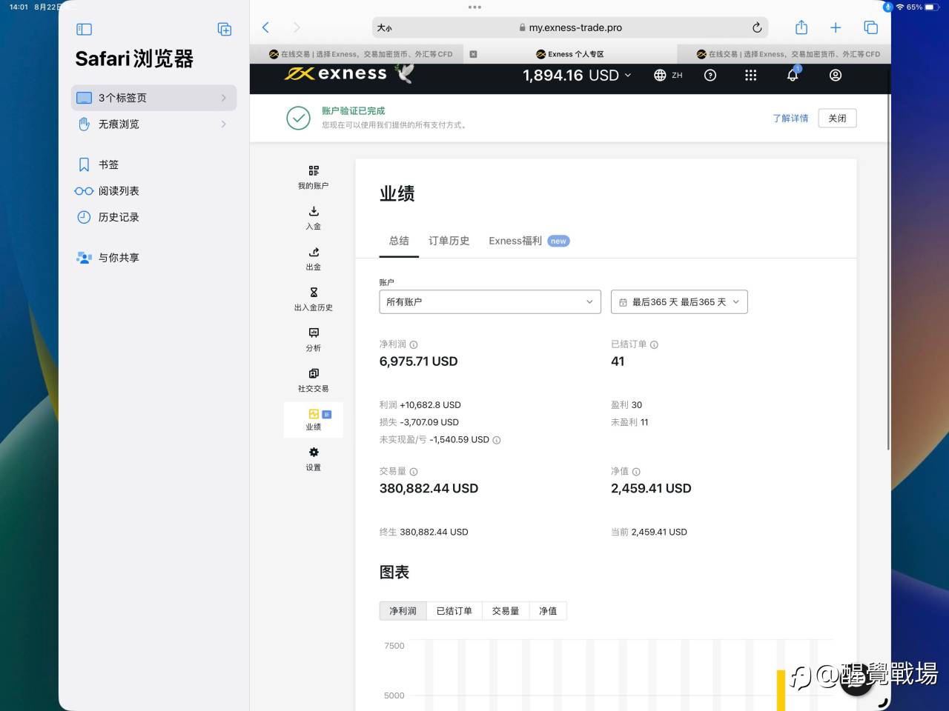Change language via ZH globe icon
The image size is (949, 711).
tap(668, 75)
